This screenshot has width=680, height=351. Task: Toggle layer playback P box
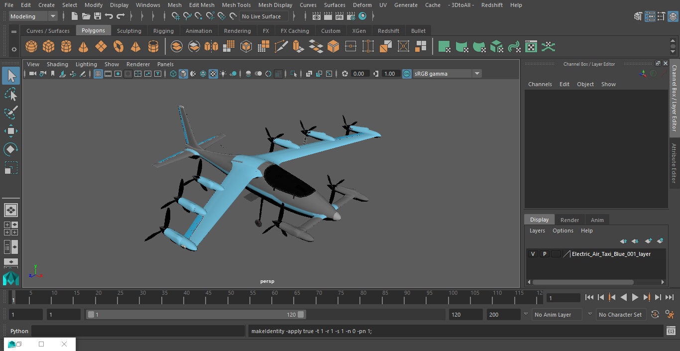[x=545, y=254]
